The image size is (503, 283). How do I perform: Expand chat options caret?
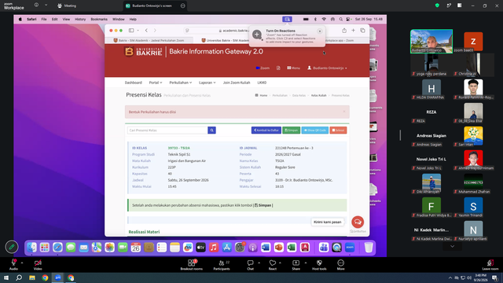click(x=259, y=263)
